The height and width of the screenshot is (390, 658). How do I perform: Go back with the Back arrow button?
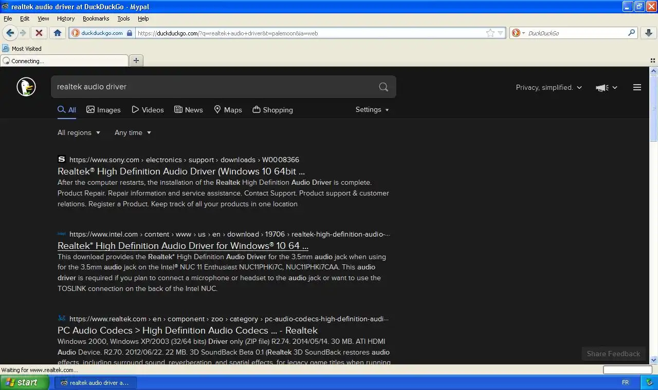pos(10,33)
